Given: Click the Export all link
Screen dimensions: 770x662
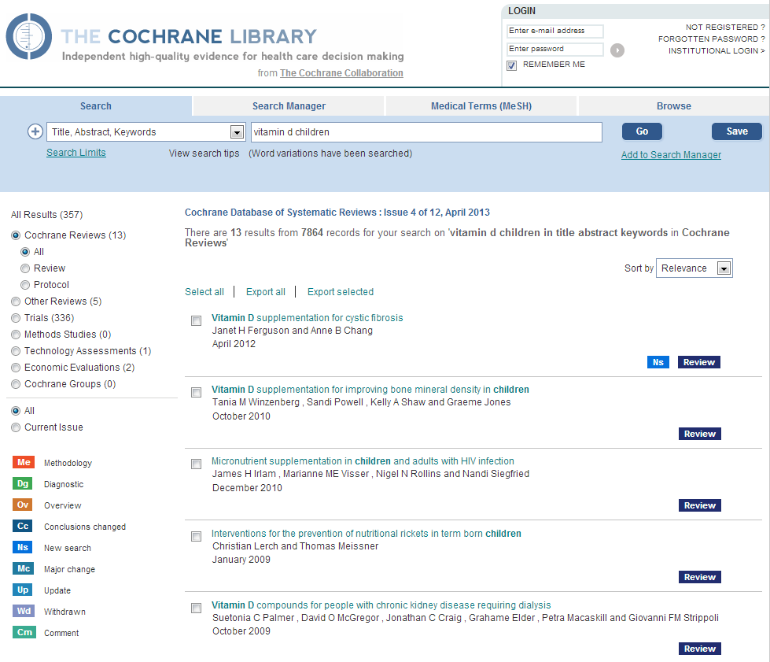Looking at the screenshot, I should 266,292.
